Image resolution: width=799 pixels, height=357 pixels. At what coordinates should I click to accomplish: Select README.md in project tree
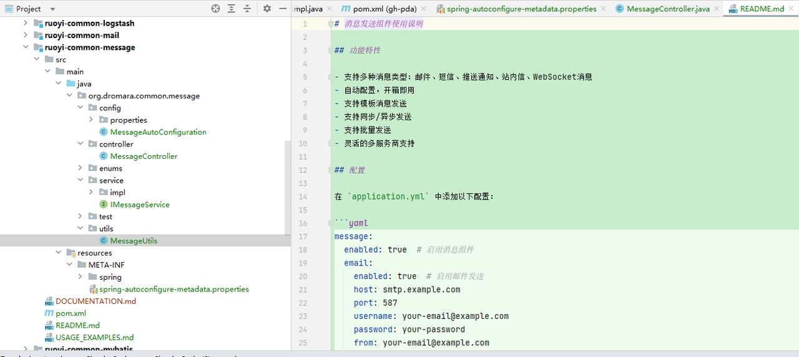pos(77,325)
